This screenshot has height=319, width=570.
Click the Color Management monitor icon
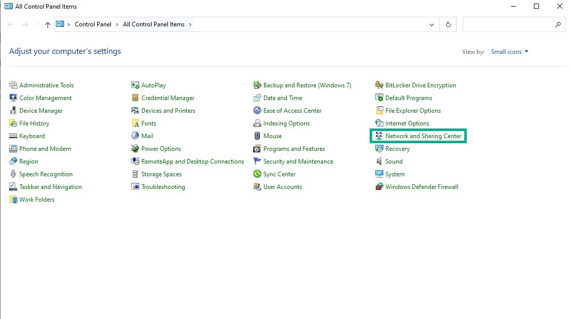click(13, 98)
